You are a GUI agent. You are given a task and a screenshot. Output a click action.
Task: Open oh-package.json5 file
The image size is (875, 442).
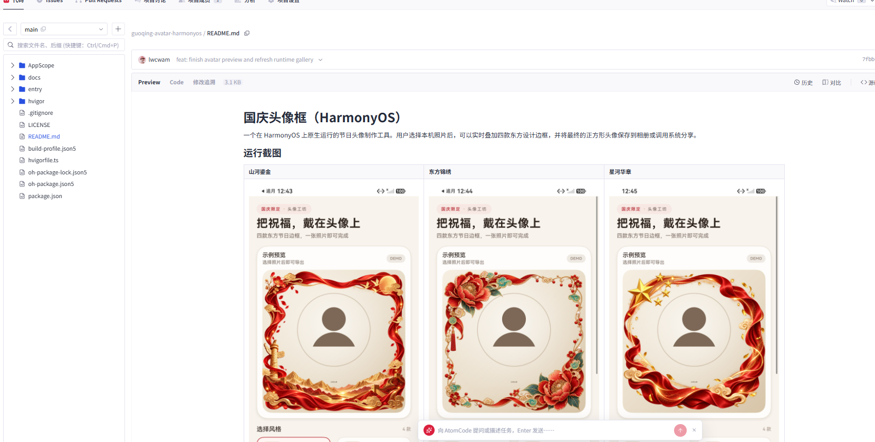[51, 184]
